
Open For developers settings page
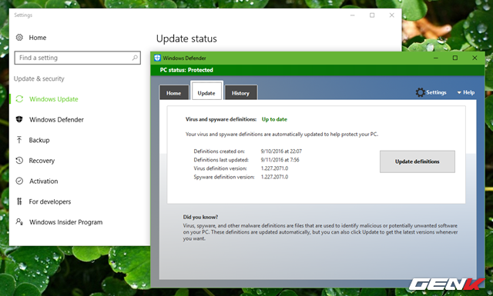click(49, 201)
